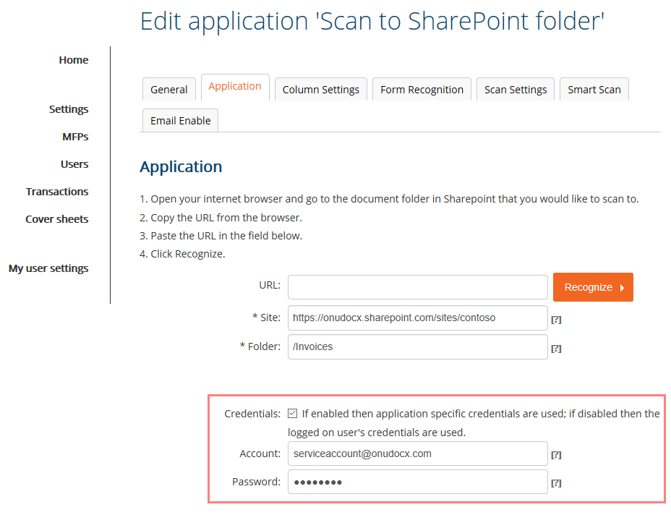Navigate to Home in the sidebar
This screenshot has height=515, width=671.
[x=74, y=60]
